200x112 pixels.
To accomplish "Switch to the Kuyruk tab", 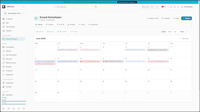I will [x=60, y=24].
